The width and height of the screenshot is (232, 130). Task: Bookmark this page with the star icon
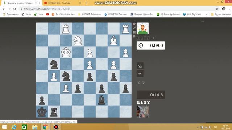[x=217, y=9]
